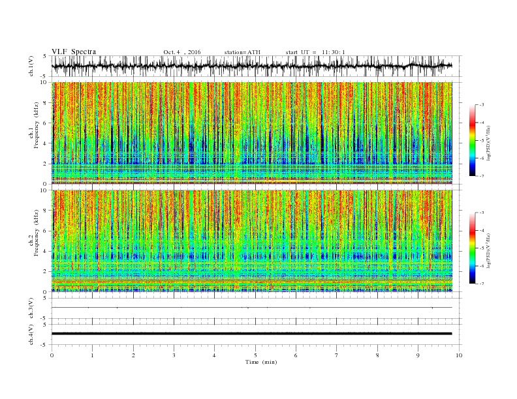Click the "4" kHz tick on ch.2 frequency axis
The width and height of the screenshot is (517, 399).
[x=46, y=251]
